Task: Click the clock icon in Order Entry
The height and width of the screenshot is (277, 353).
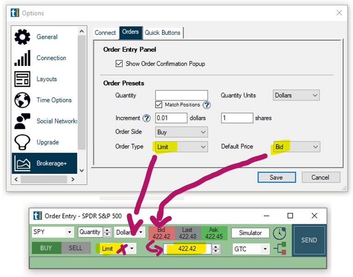Action: (279, 233)
